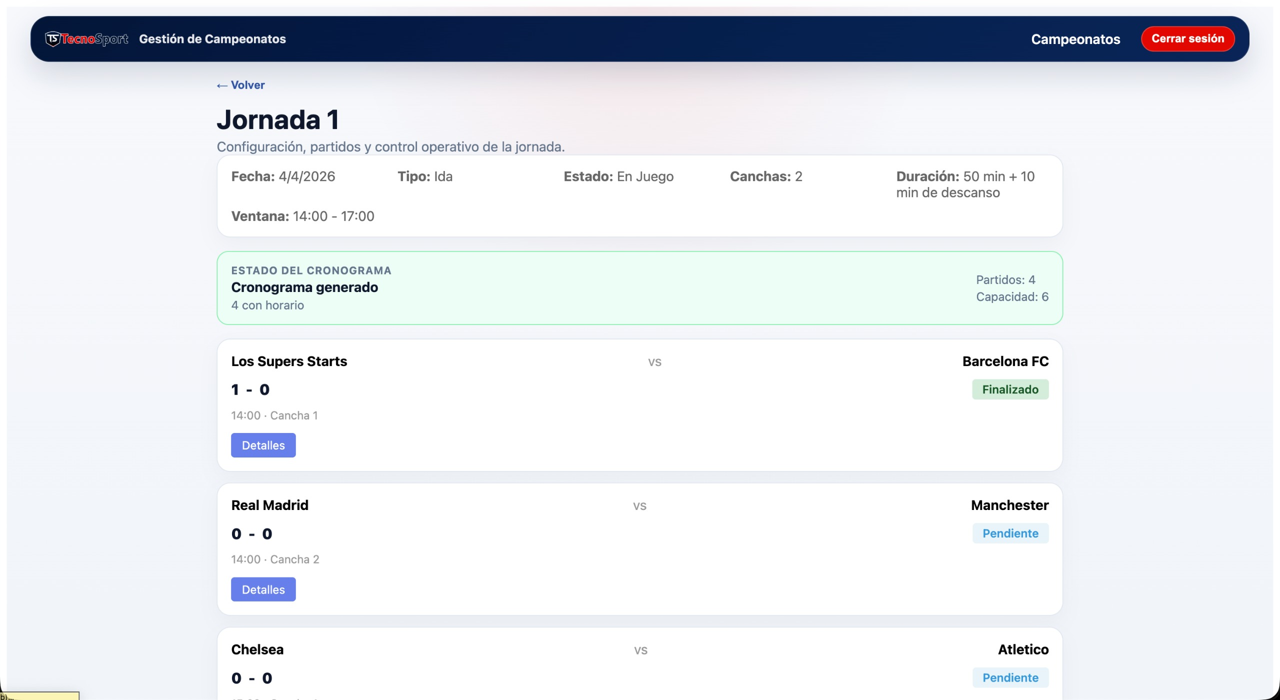The height and width of the screenshot is (700, 1280).
Task: Click the Chelsea team name
Action: 257,649
